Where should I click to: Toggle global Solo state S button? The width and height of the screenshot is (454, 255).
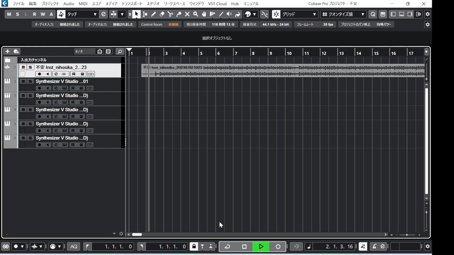17,14
